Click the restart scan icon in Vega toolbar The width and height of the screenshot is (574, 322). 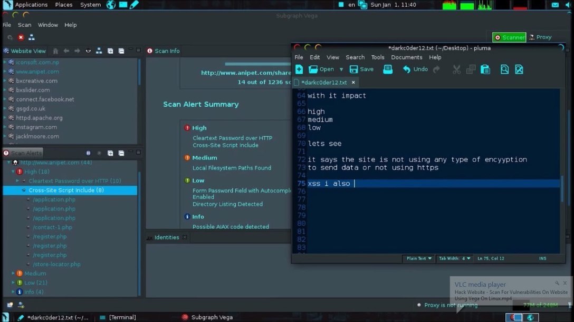pyautogui.click(x=10, y=37)
